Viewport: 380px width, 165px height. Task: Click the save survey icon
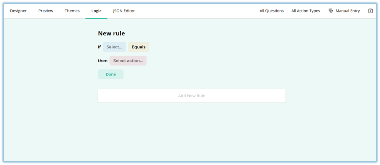[x=370, y=11]
